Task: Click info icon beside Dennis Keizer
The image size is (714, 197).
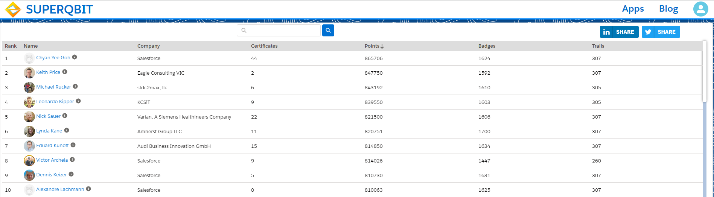Action: coord(71,174)
